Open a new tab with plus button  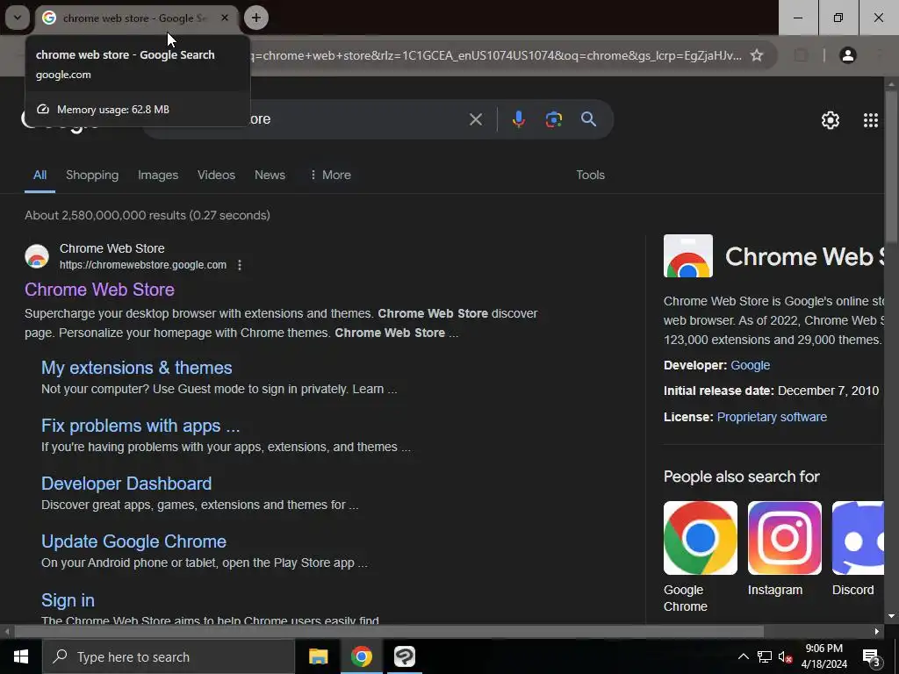click(256, 18)
